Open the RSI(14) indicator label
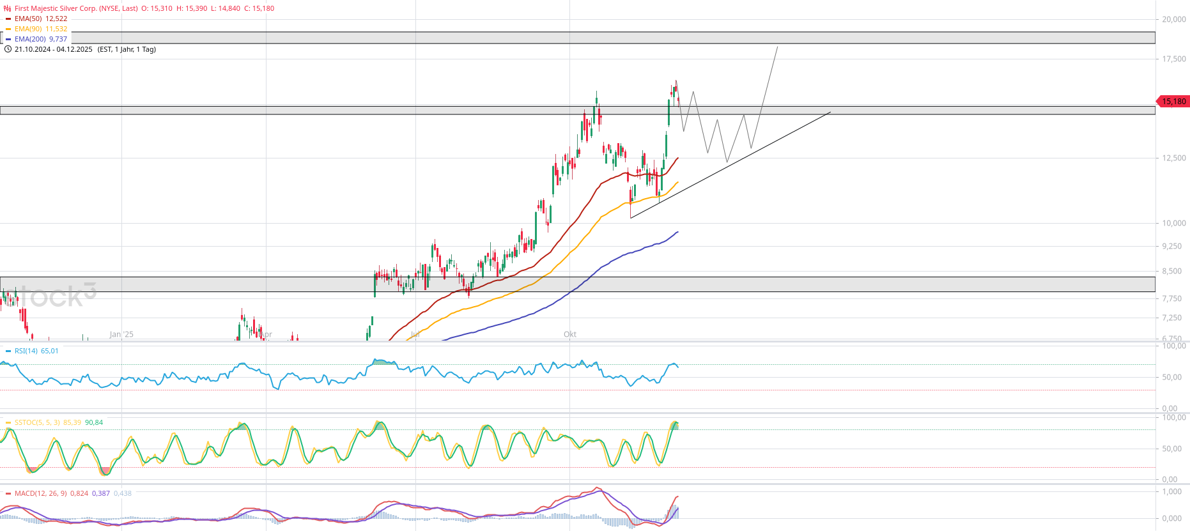The width and height of the screenshot is (1190, 531). click(x=26, y=351)
